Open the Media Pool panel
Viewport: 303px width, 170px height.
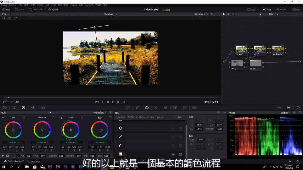(x=36, y=10)
